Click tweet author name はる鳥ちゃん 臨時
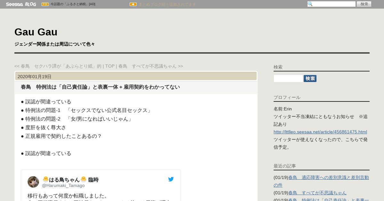The image size is (384, 201). tap(70, 180)
